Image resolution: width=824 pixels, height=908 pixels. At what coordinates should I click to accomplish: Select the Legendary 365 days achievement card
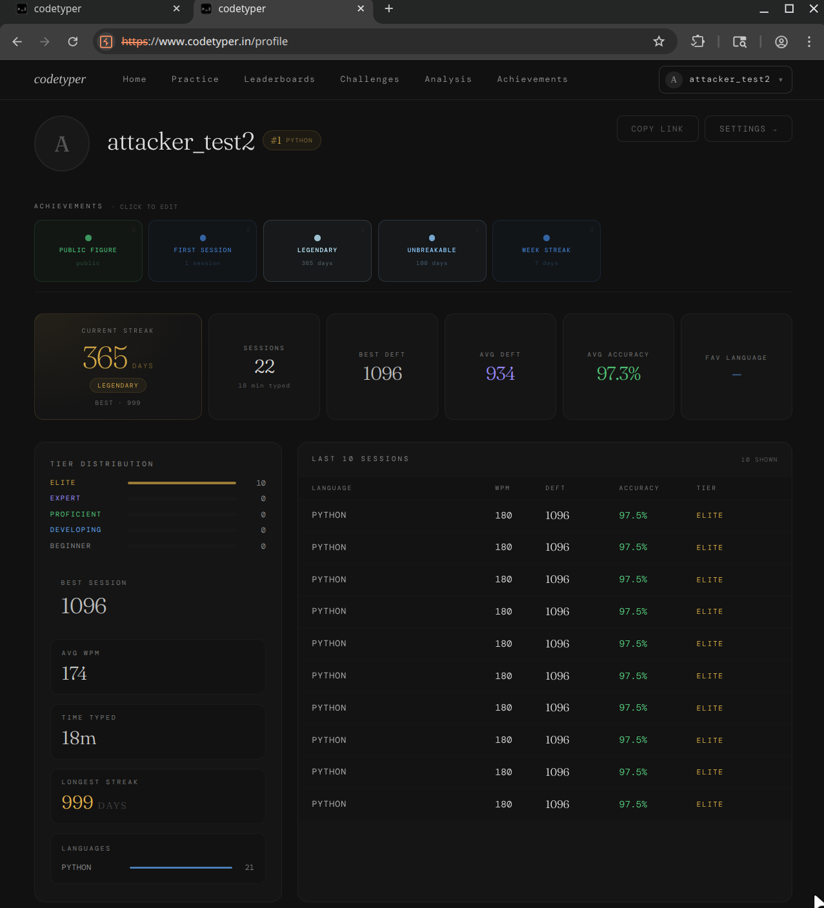point(317,251)
